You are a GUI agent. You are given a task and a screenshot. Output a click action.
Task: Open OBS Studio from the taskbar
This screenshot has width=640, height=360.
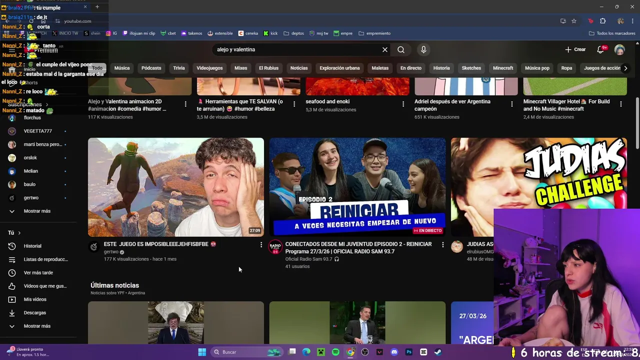tap(365, 352)
